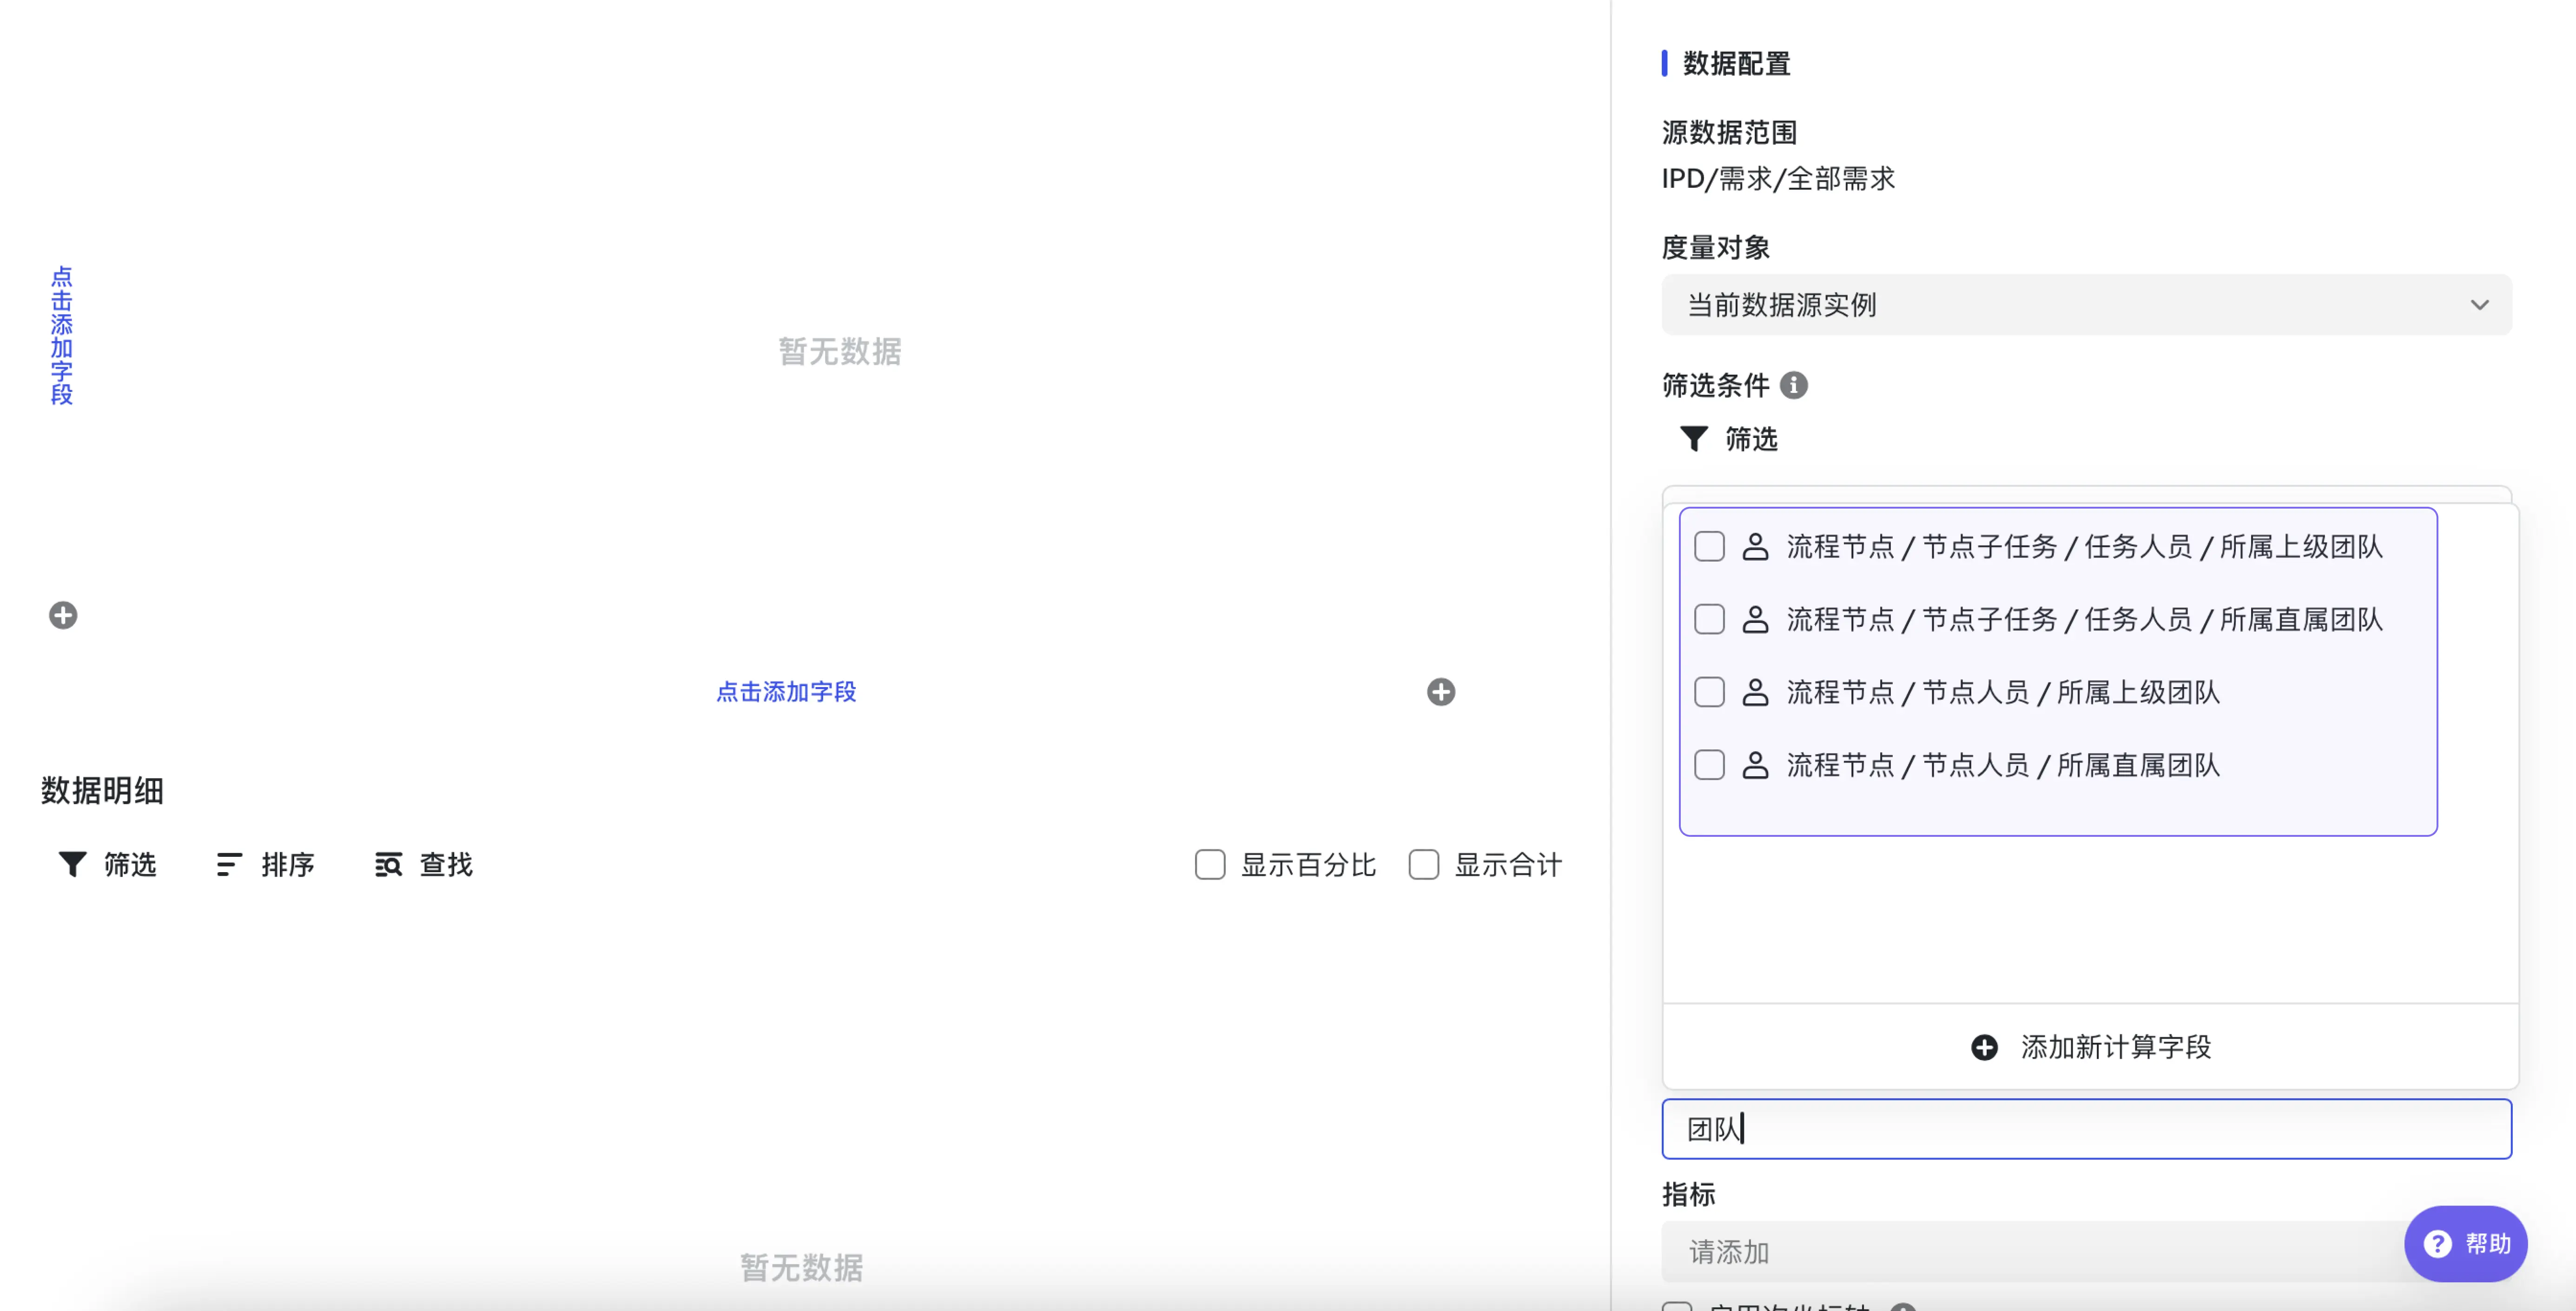Click the 数据配置 section heading
This screenshot has width=2576, height=1311.
tap(1737, 63)
